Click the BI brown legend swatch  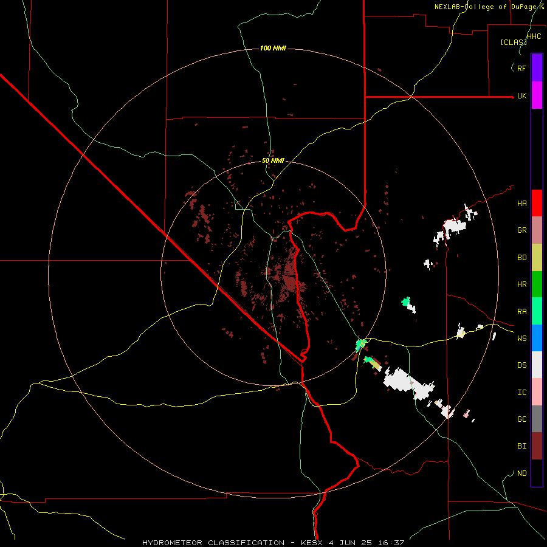(537, 446)
